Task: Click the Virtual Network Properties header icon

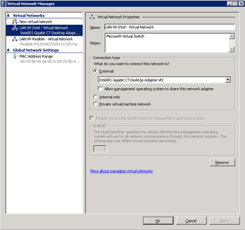Action: 92,17
